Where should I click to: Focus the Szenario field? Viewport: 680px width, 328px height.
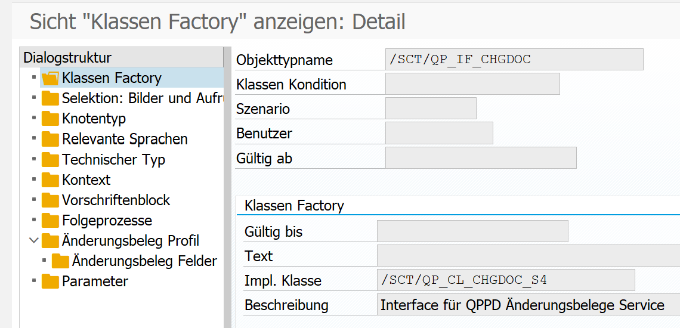[431, 109]
